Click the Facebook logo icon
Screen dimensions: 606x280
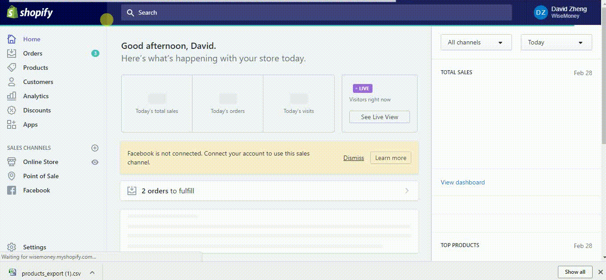[x=12, y=190]
